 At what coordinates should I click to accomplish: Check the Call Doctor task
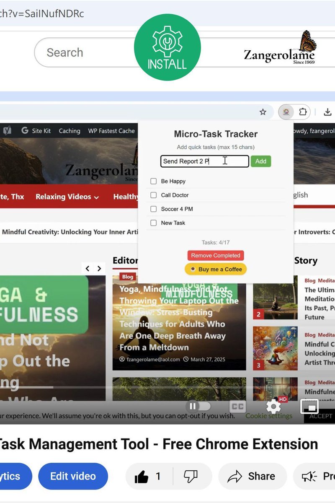tap(153, 195)
